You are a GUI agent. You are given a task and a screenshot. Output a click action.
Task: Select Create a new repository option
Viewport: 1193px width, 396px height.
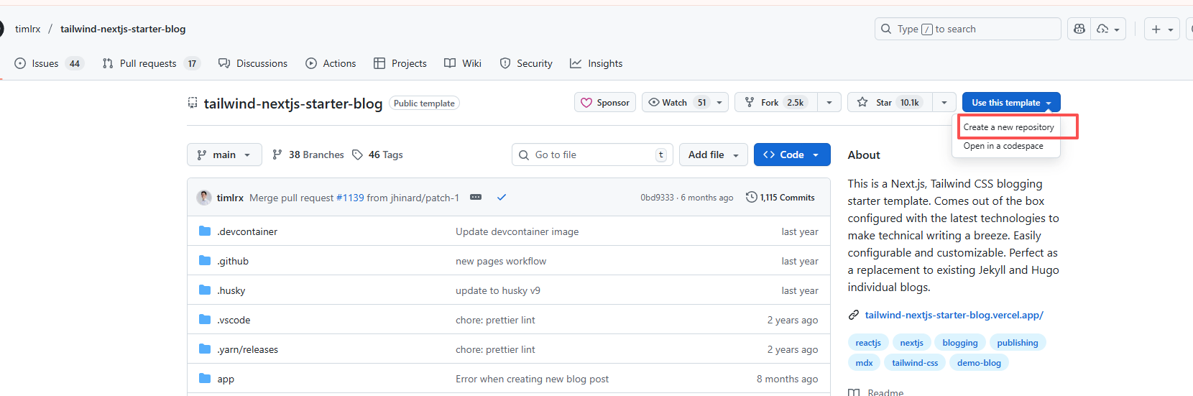(x=1008, y=127)
